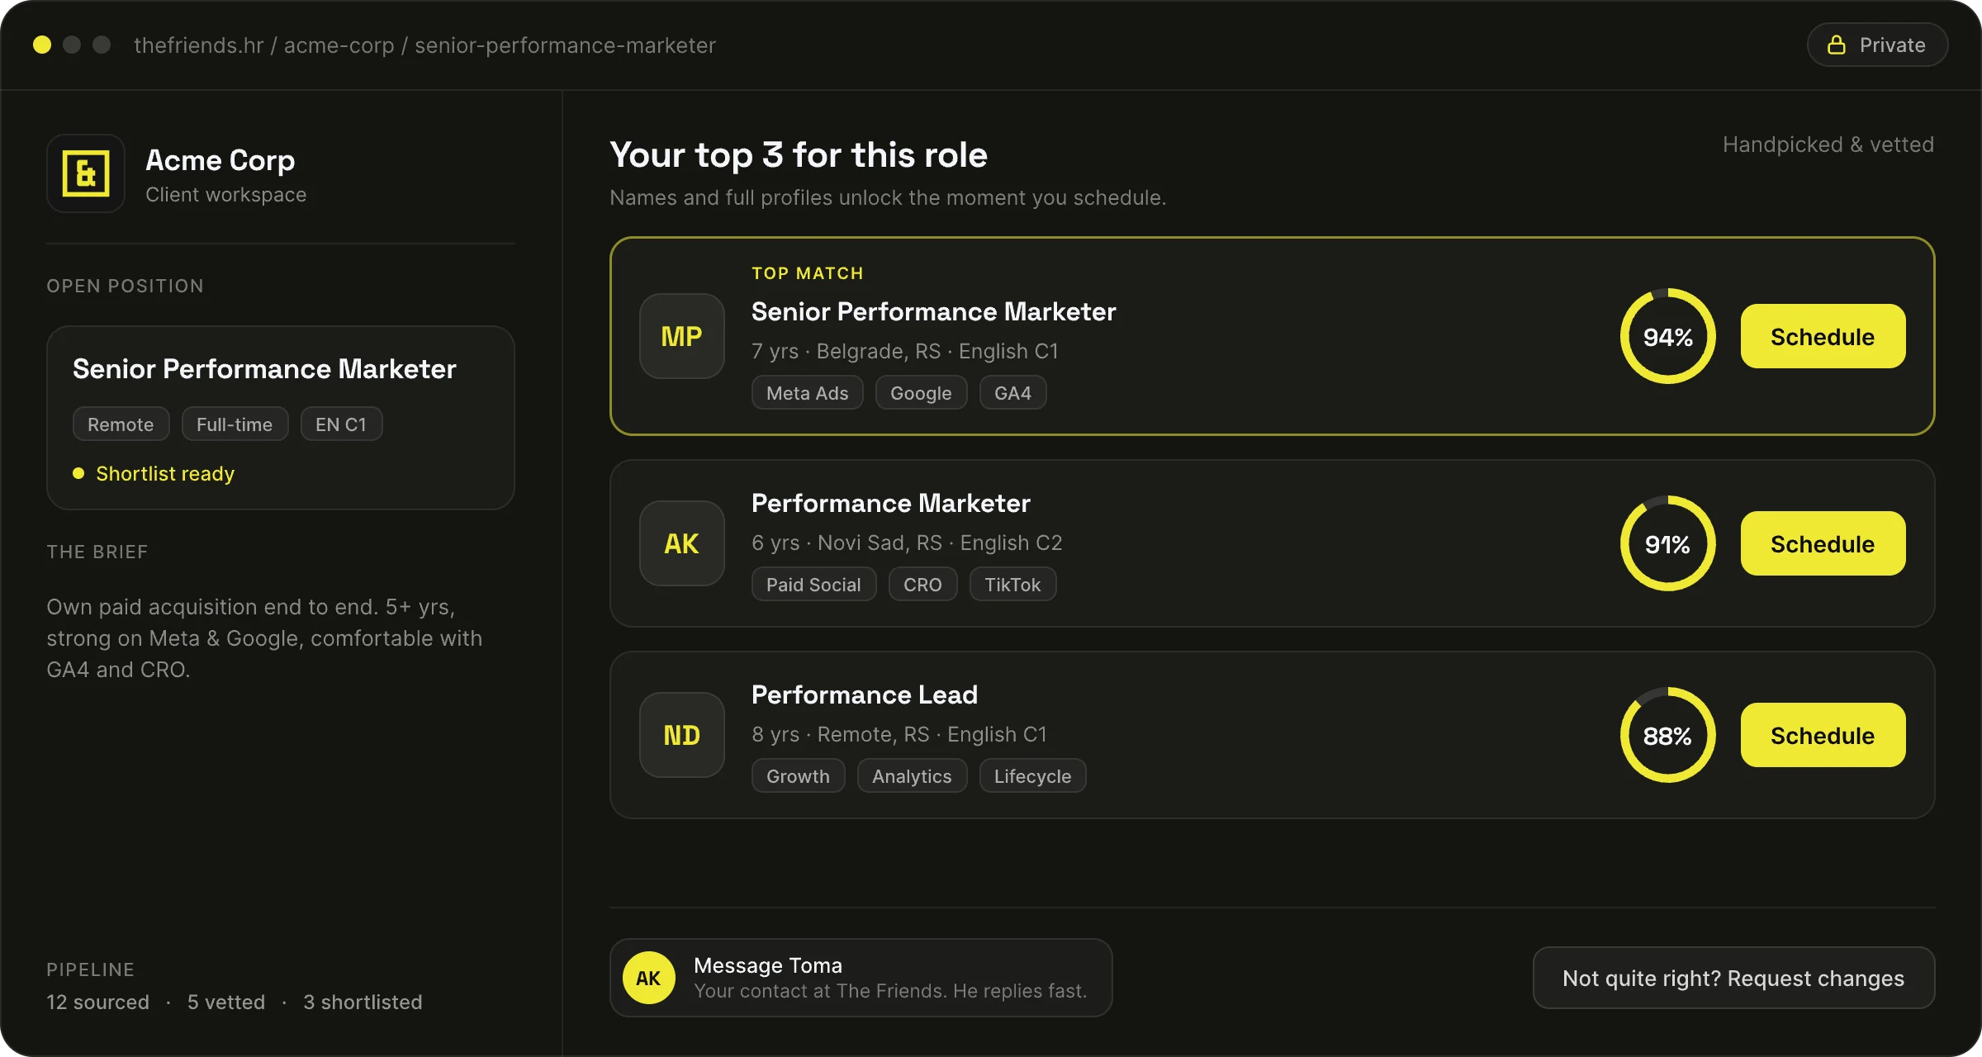Click the acme-corp breadcrumb segment
This screenshot has width=1982, height=1057.
coord(339,45)
